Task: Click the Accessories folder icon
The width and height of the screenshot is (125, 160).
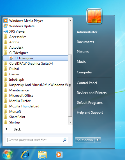Action: (x=6, y=37)
